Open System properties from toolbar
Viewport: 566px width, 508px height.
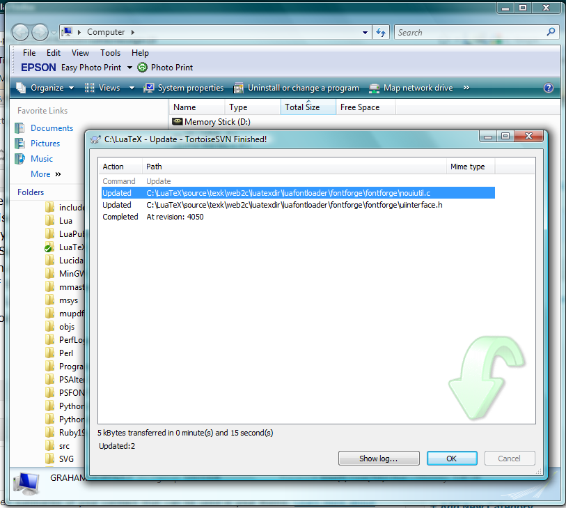[x=184, y=88]
